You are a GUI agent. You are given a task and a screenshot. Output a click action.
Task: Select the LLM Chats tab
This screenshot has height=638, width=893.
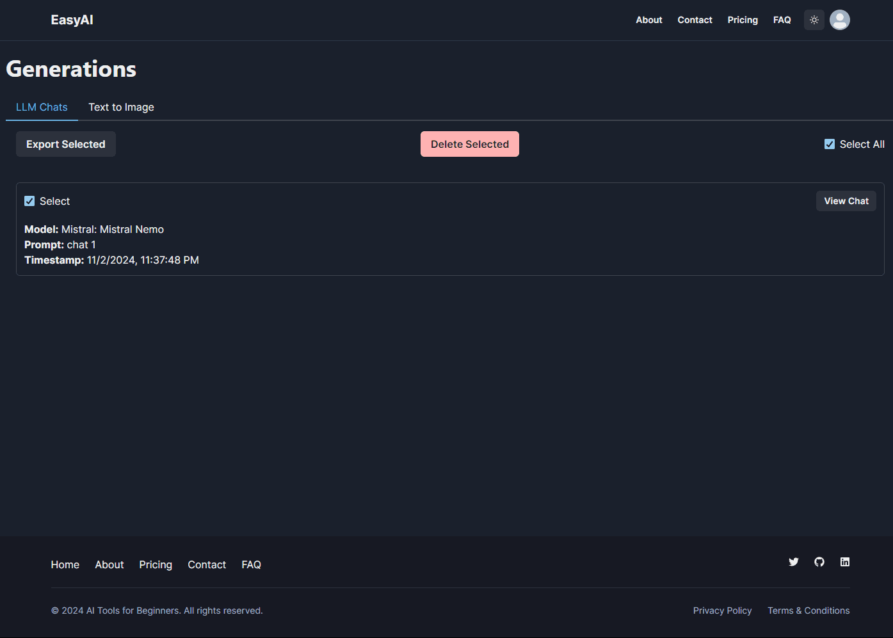point(41,107)
